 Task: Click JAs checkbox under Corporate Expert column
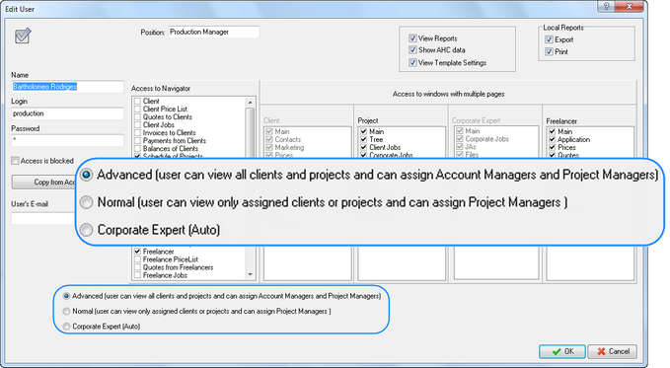tap(460, 147)
